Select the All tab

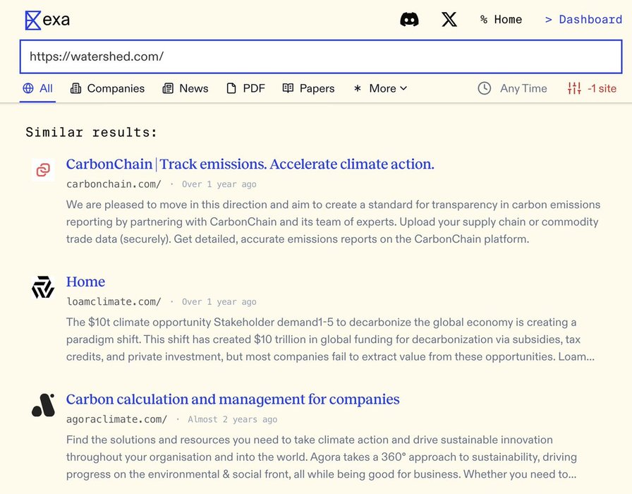[x=37, y=88]
